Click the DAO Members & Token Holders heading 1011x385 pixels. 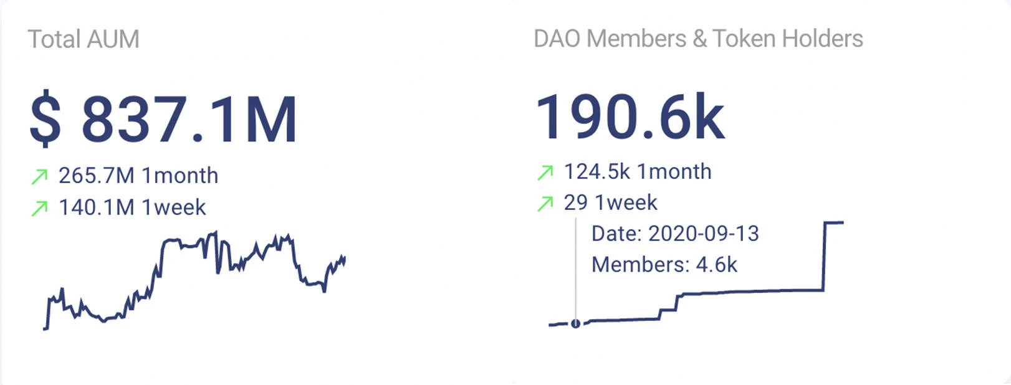698,39
